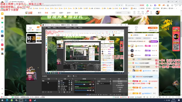Open the 文件(F) menu in OBS
This screenshot has width=182, height=102.
(44, 28)
